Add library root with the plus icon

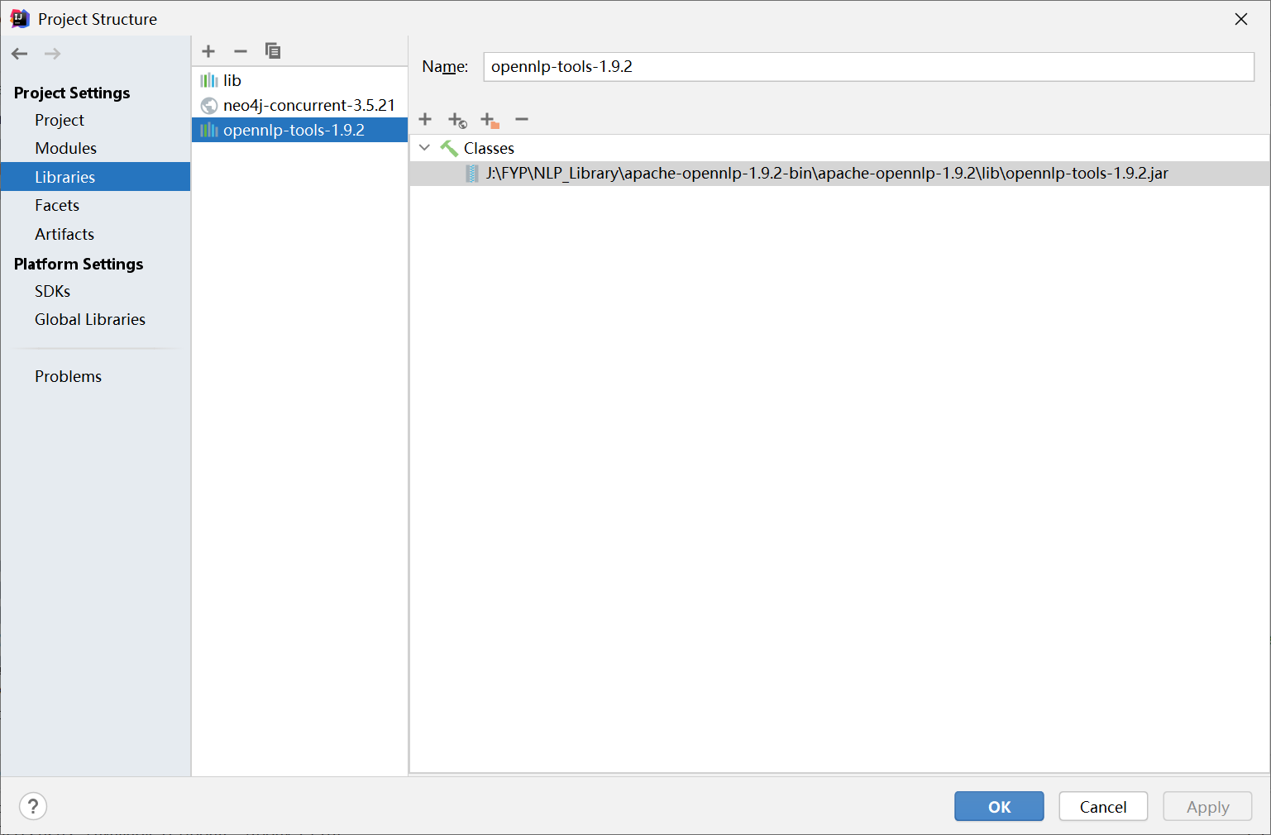click(425, 119)
